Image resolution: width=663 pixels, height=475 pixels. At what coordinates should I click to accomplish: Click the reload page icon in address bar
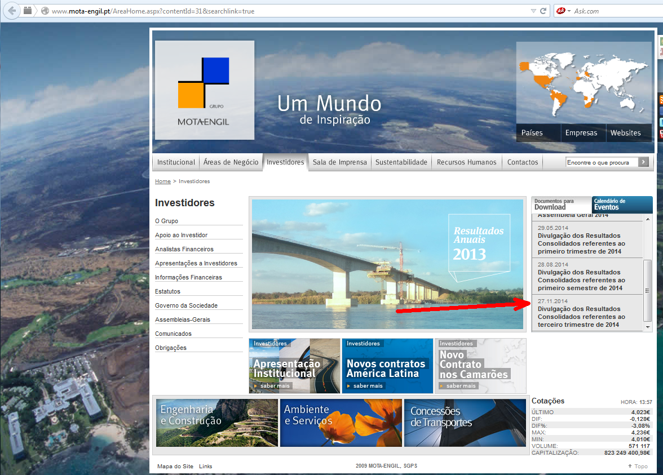pos(543,11)
